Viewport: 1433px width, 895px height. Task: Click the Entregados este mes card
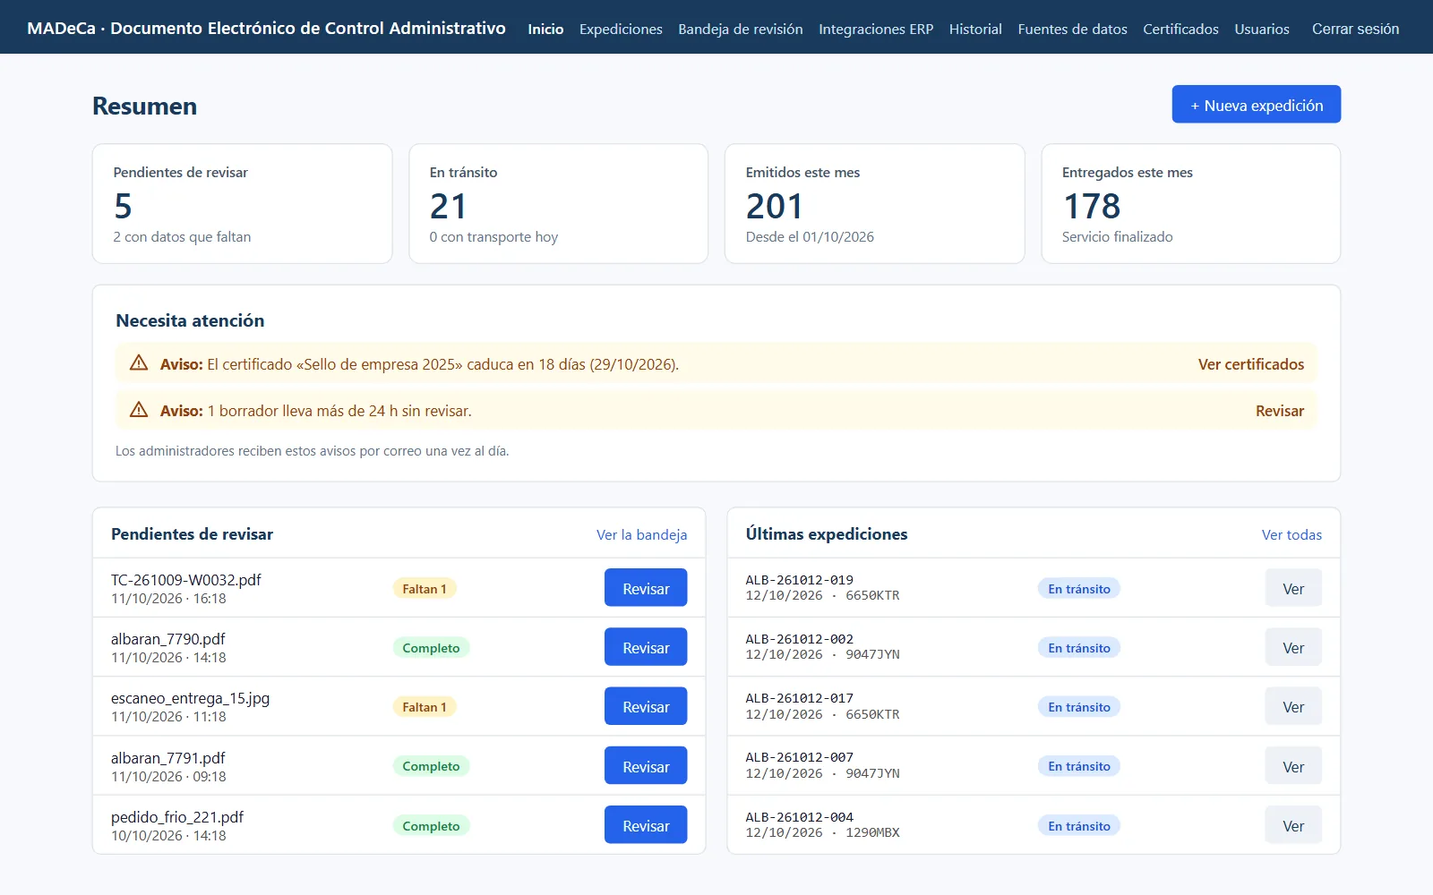(1190, 204)
